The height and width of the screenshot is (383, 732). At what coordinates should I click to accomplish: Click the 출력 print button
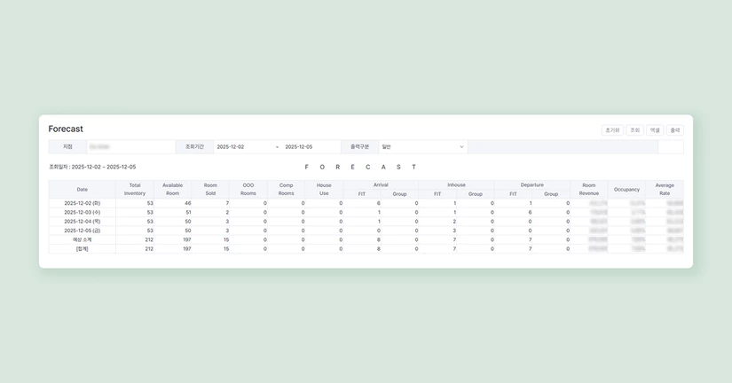[x=675, y=130]
